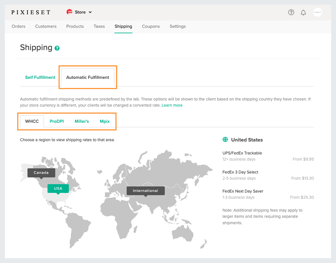The height and width of the screenshot is (263, 336).
Task: Open the Taxes tab
Action: tap(99, 26)
